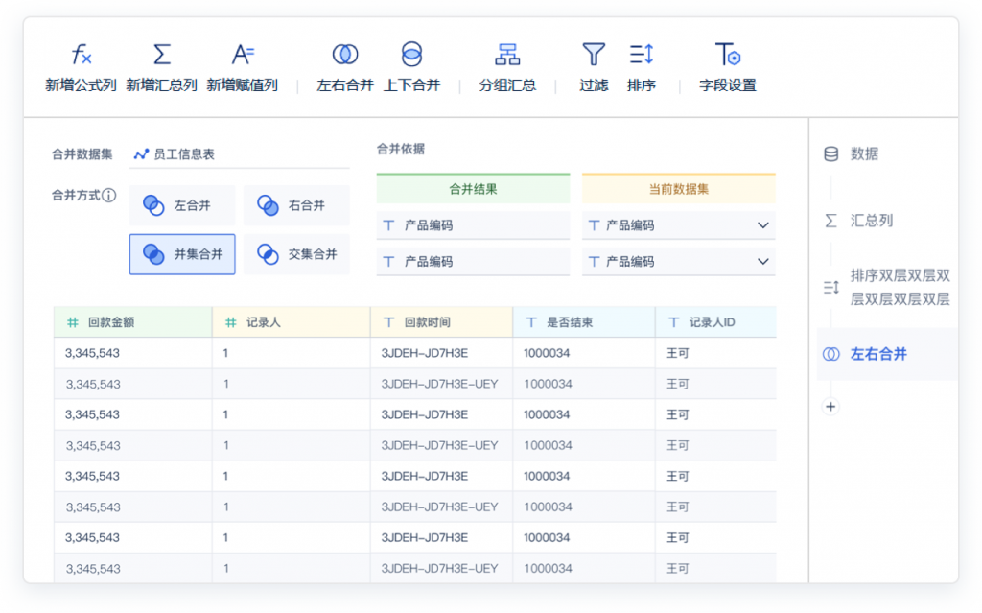Add a new step with plus button

(830, 407)
